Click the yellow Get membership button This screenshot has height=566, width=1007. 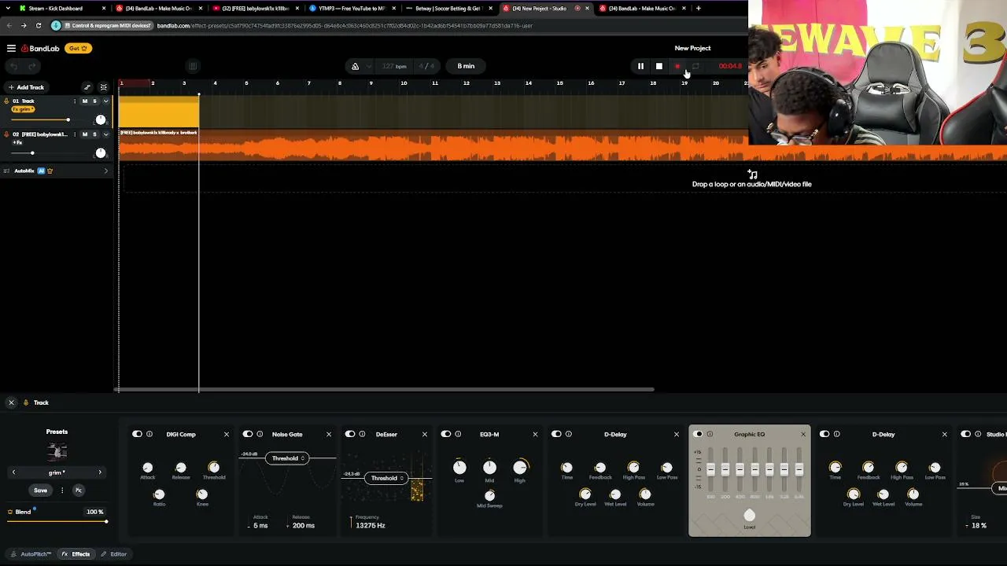coord(79,49)
